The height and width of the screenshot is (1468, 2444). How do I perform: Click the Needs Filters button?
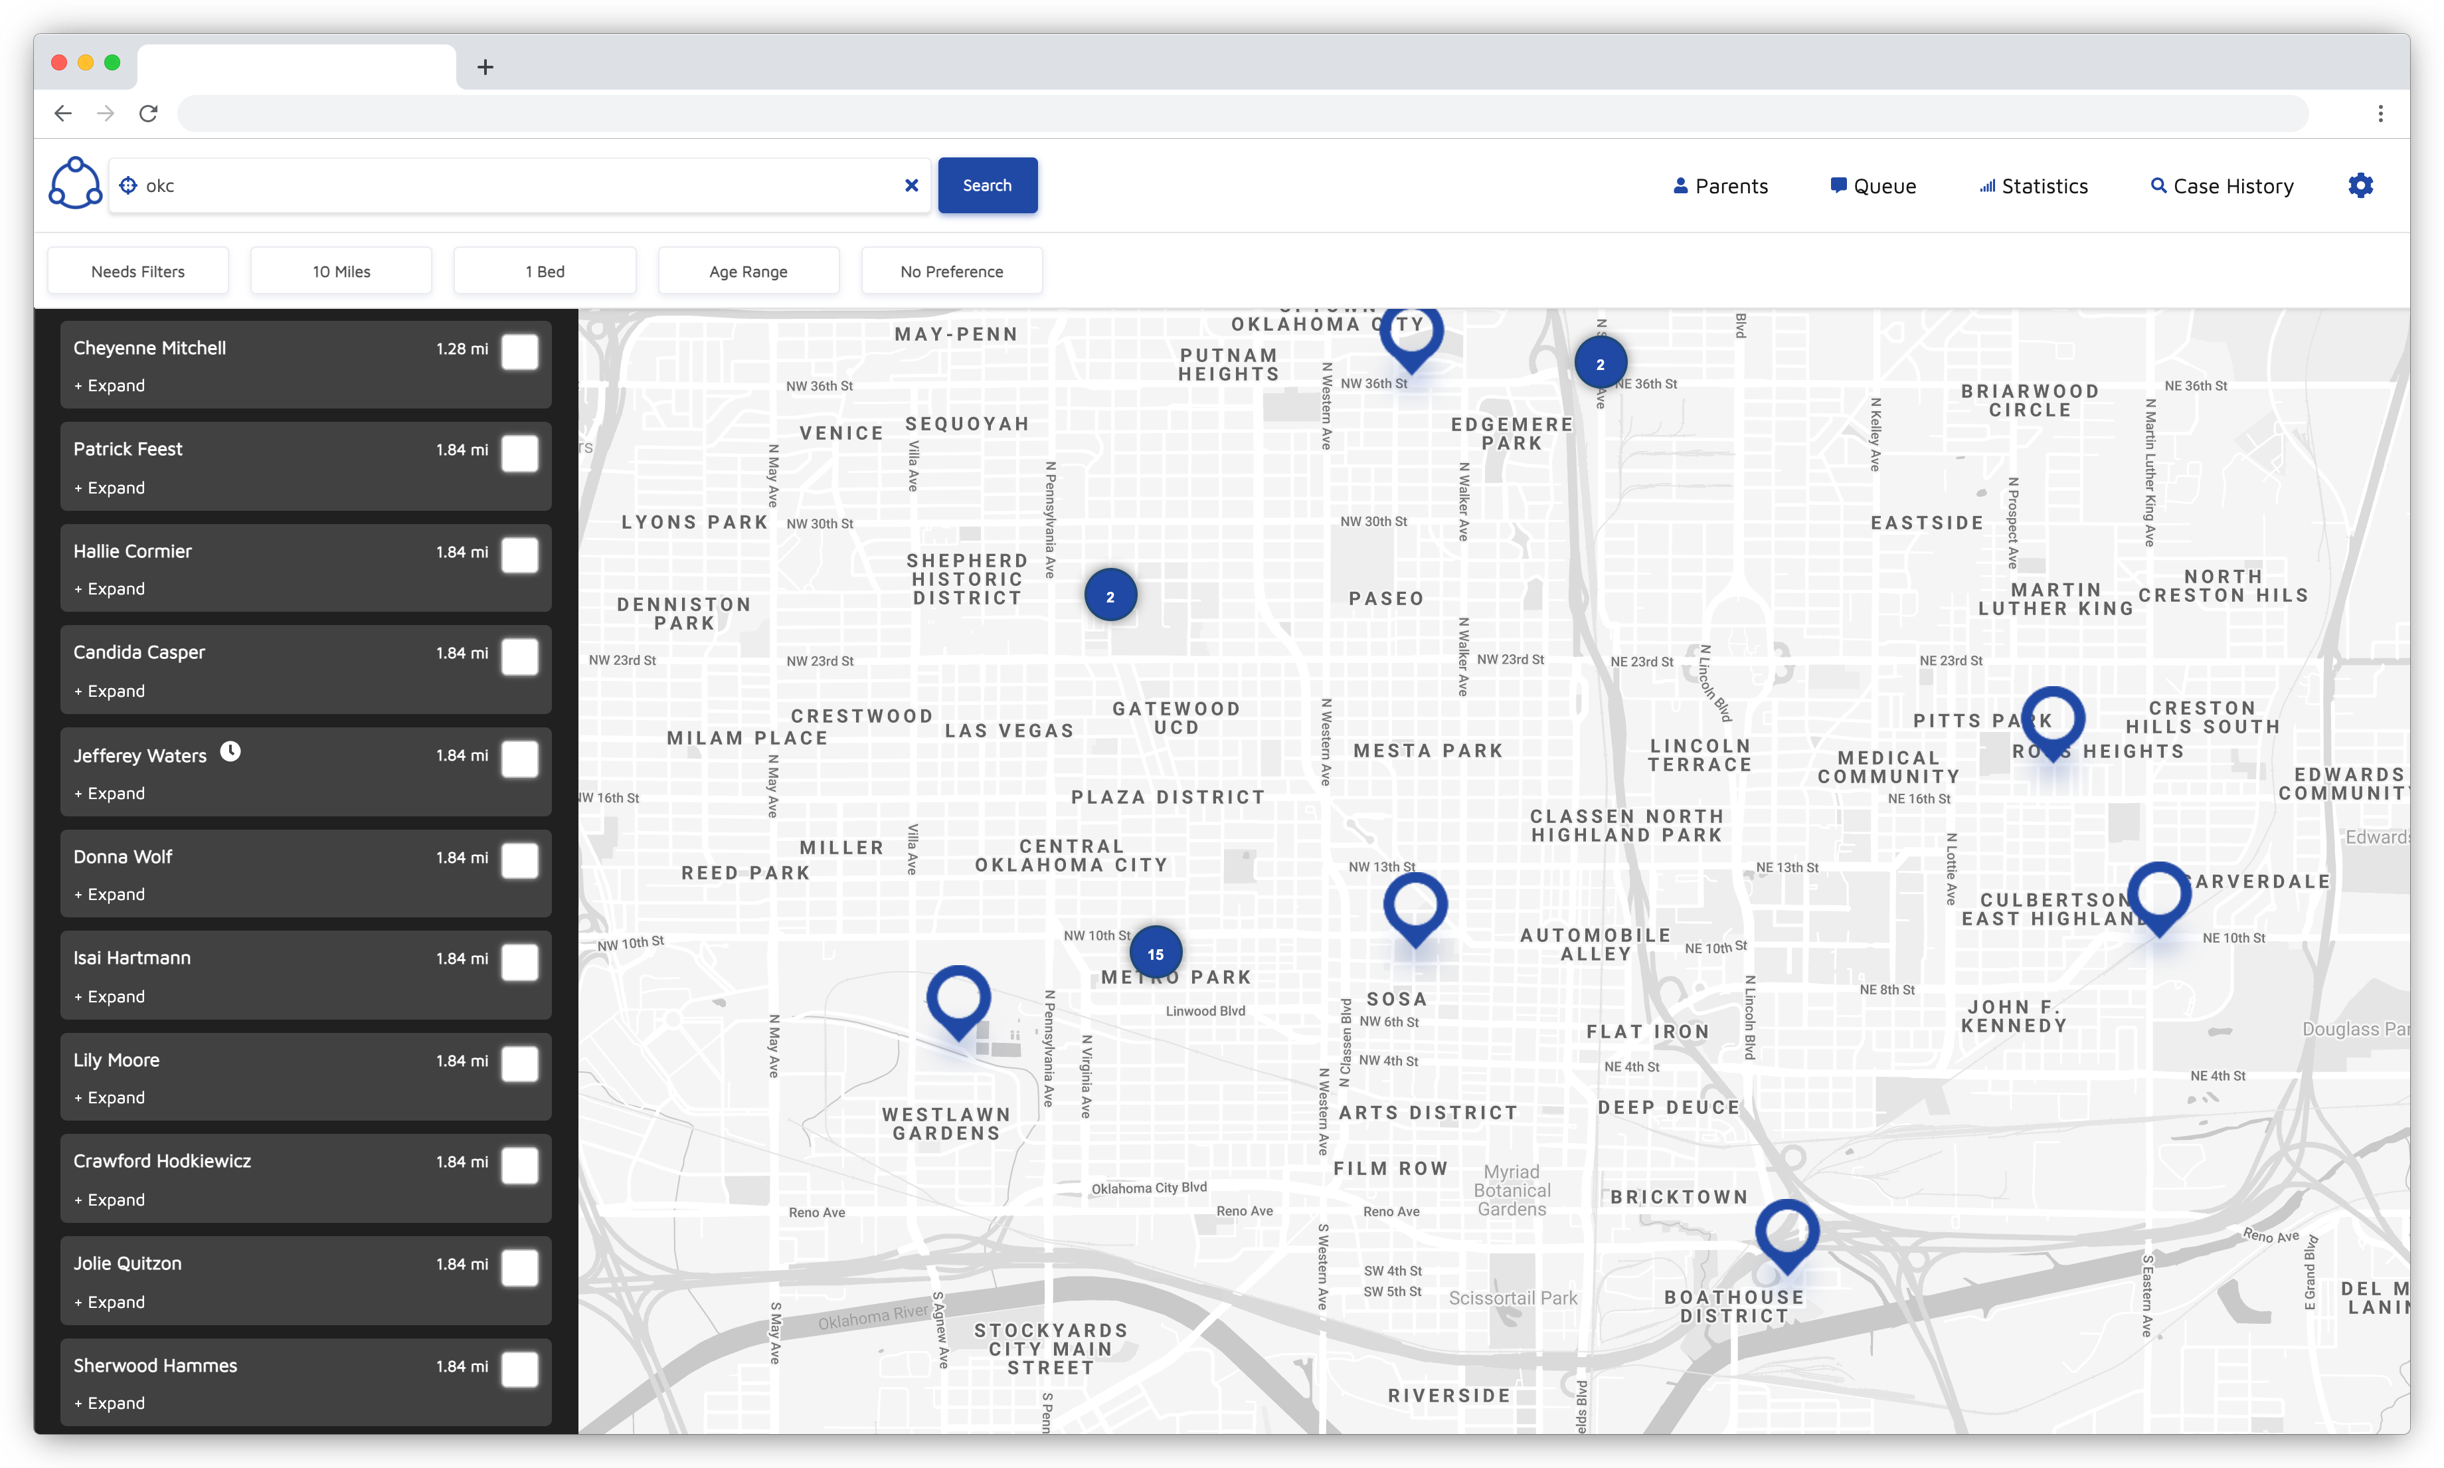tap(137, 271)
